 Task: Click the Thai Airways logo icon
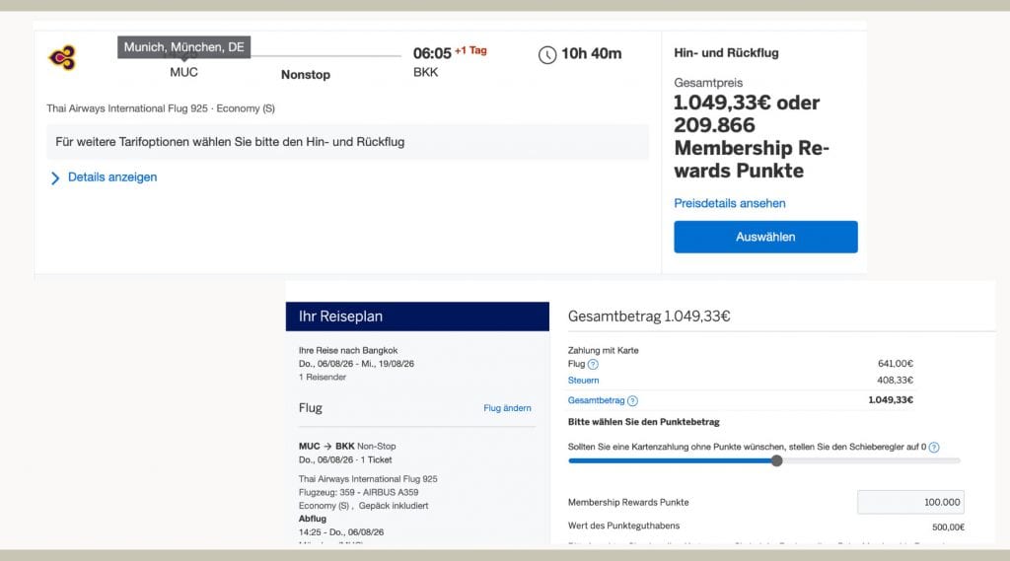(62, 58)
